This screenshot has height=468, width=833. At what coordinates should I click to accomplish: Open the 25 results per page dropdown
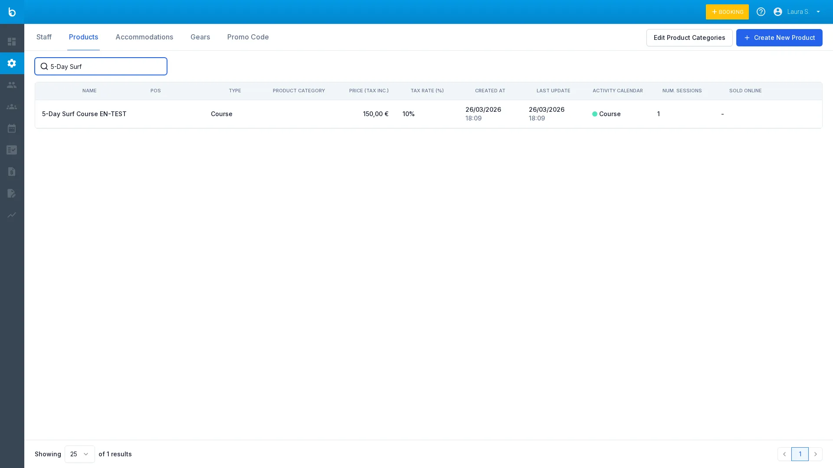pos(79,454)
